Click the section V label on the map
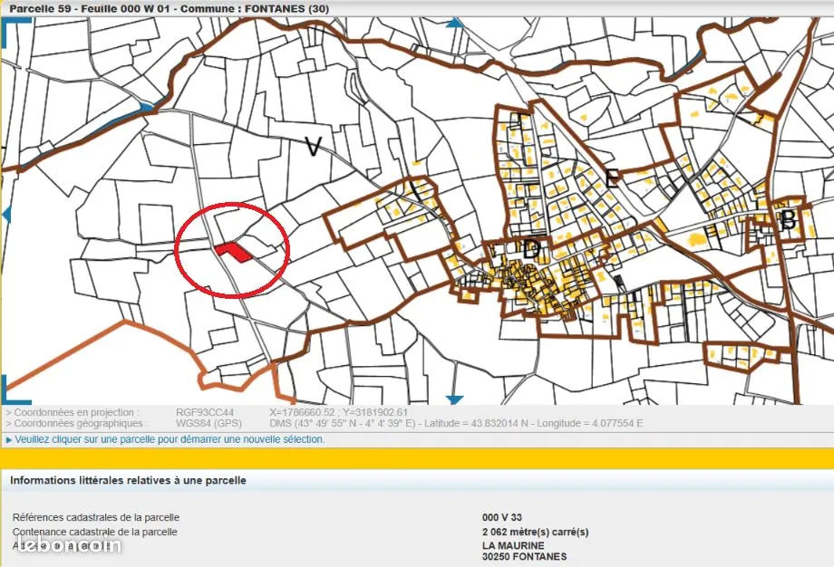The height and width of the screenshot is (567, 834). tap(313, 147)
